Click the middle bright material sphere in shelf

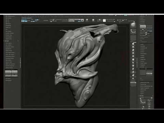coord(93,20)
